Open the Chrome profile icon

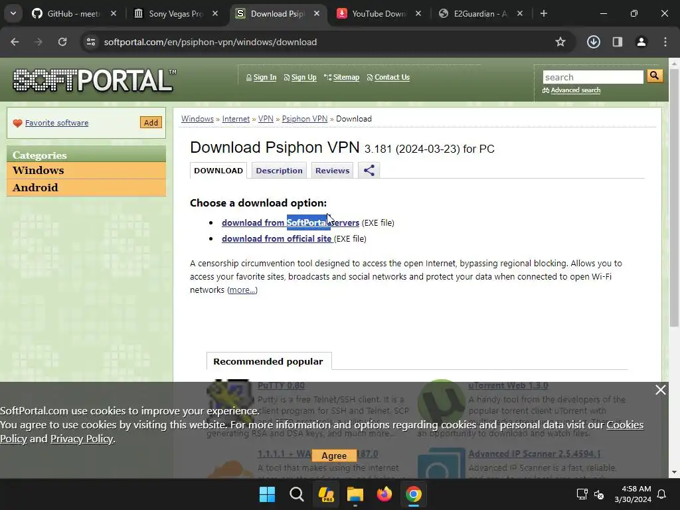coord(641,42)
